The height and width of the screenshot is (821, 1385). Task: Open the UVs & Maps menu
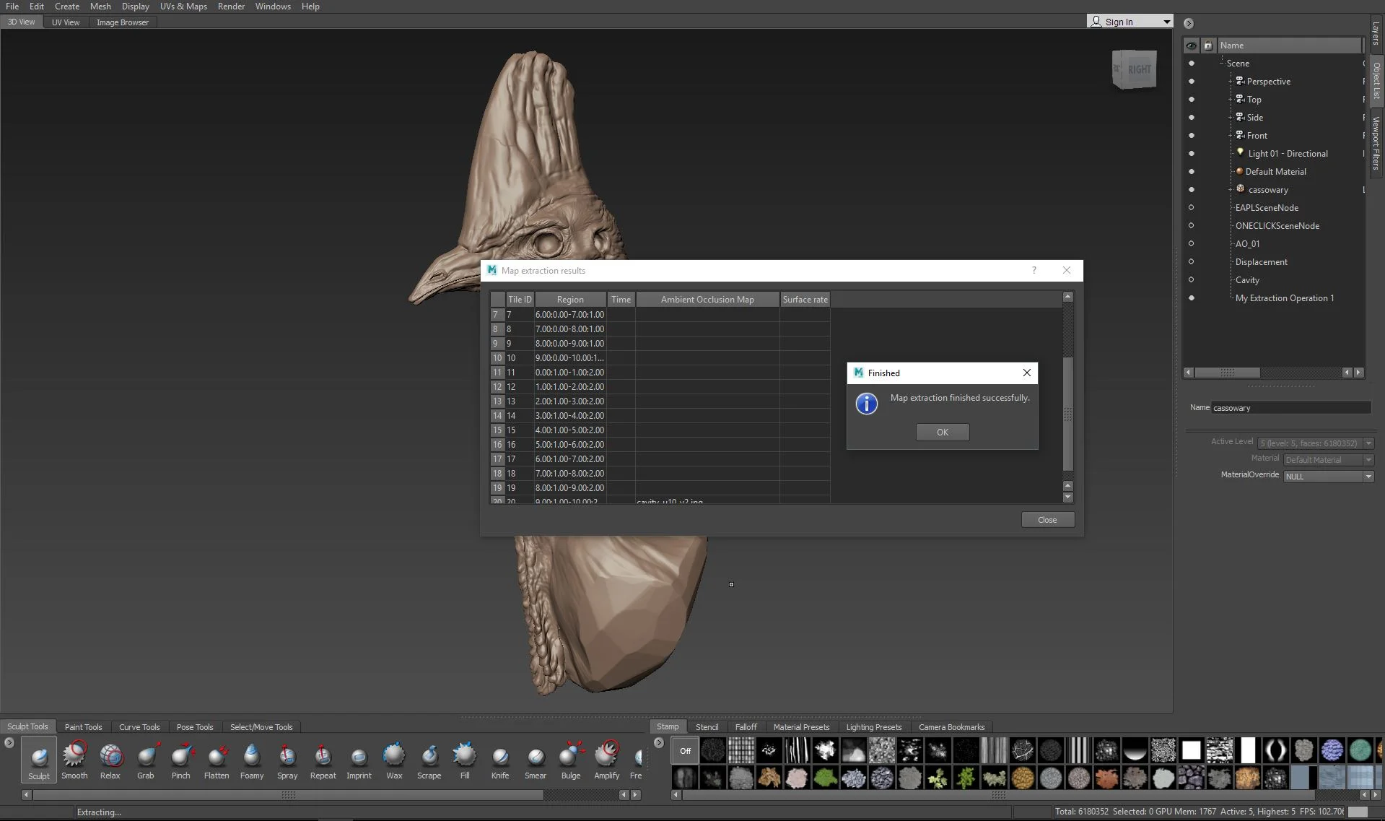[183, 6]
